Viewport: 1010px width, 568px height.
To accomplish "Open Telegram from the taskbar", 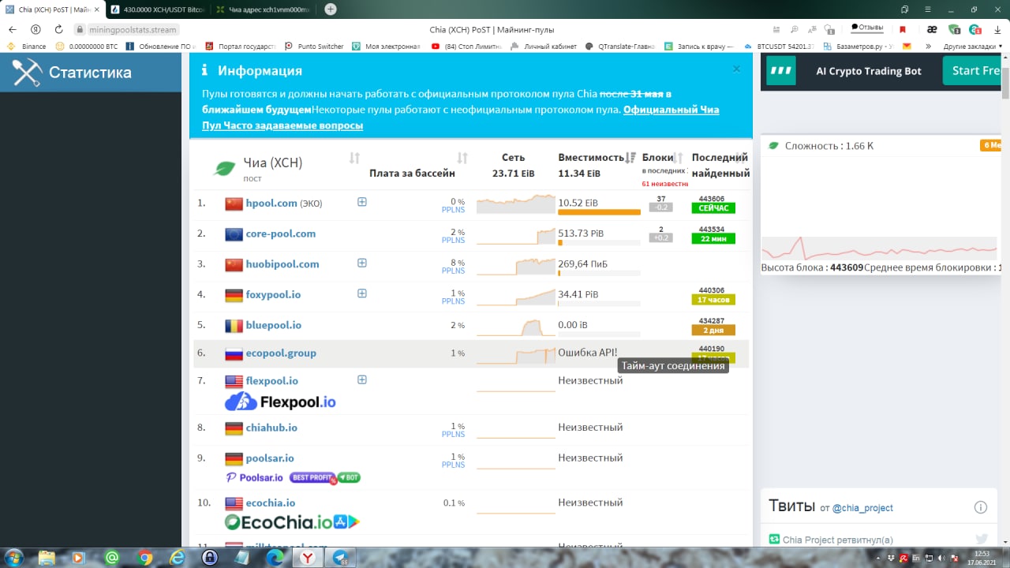I will click(x=340, y=558).
